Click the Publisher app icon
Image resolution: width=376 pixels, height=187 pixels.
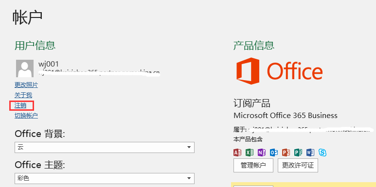click(x=298, y=153)
